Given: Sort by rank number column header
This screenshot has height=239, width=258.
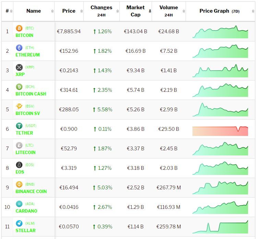Looking at the screenshot, I should (7, 11).
